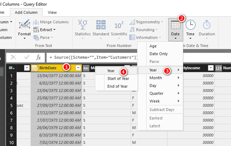Click the 123 number type icon
This screenshot has height=146, width=231.
click(x=218, y=68)
